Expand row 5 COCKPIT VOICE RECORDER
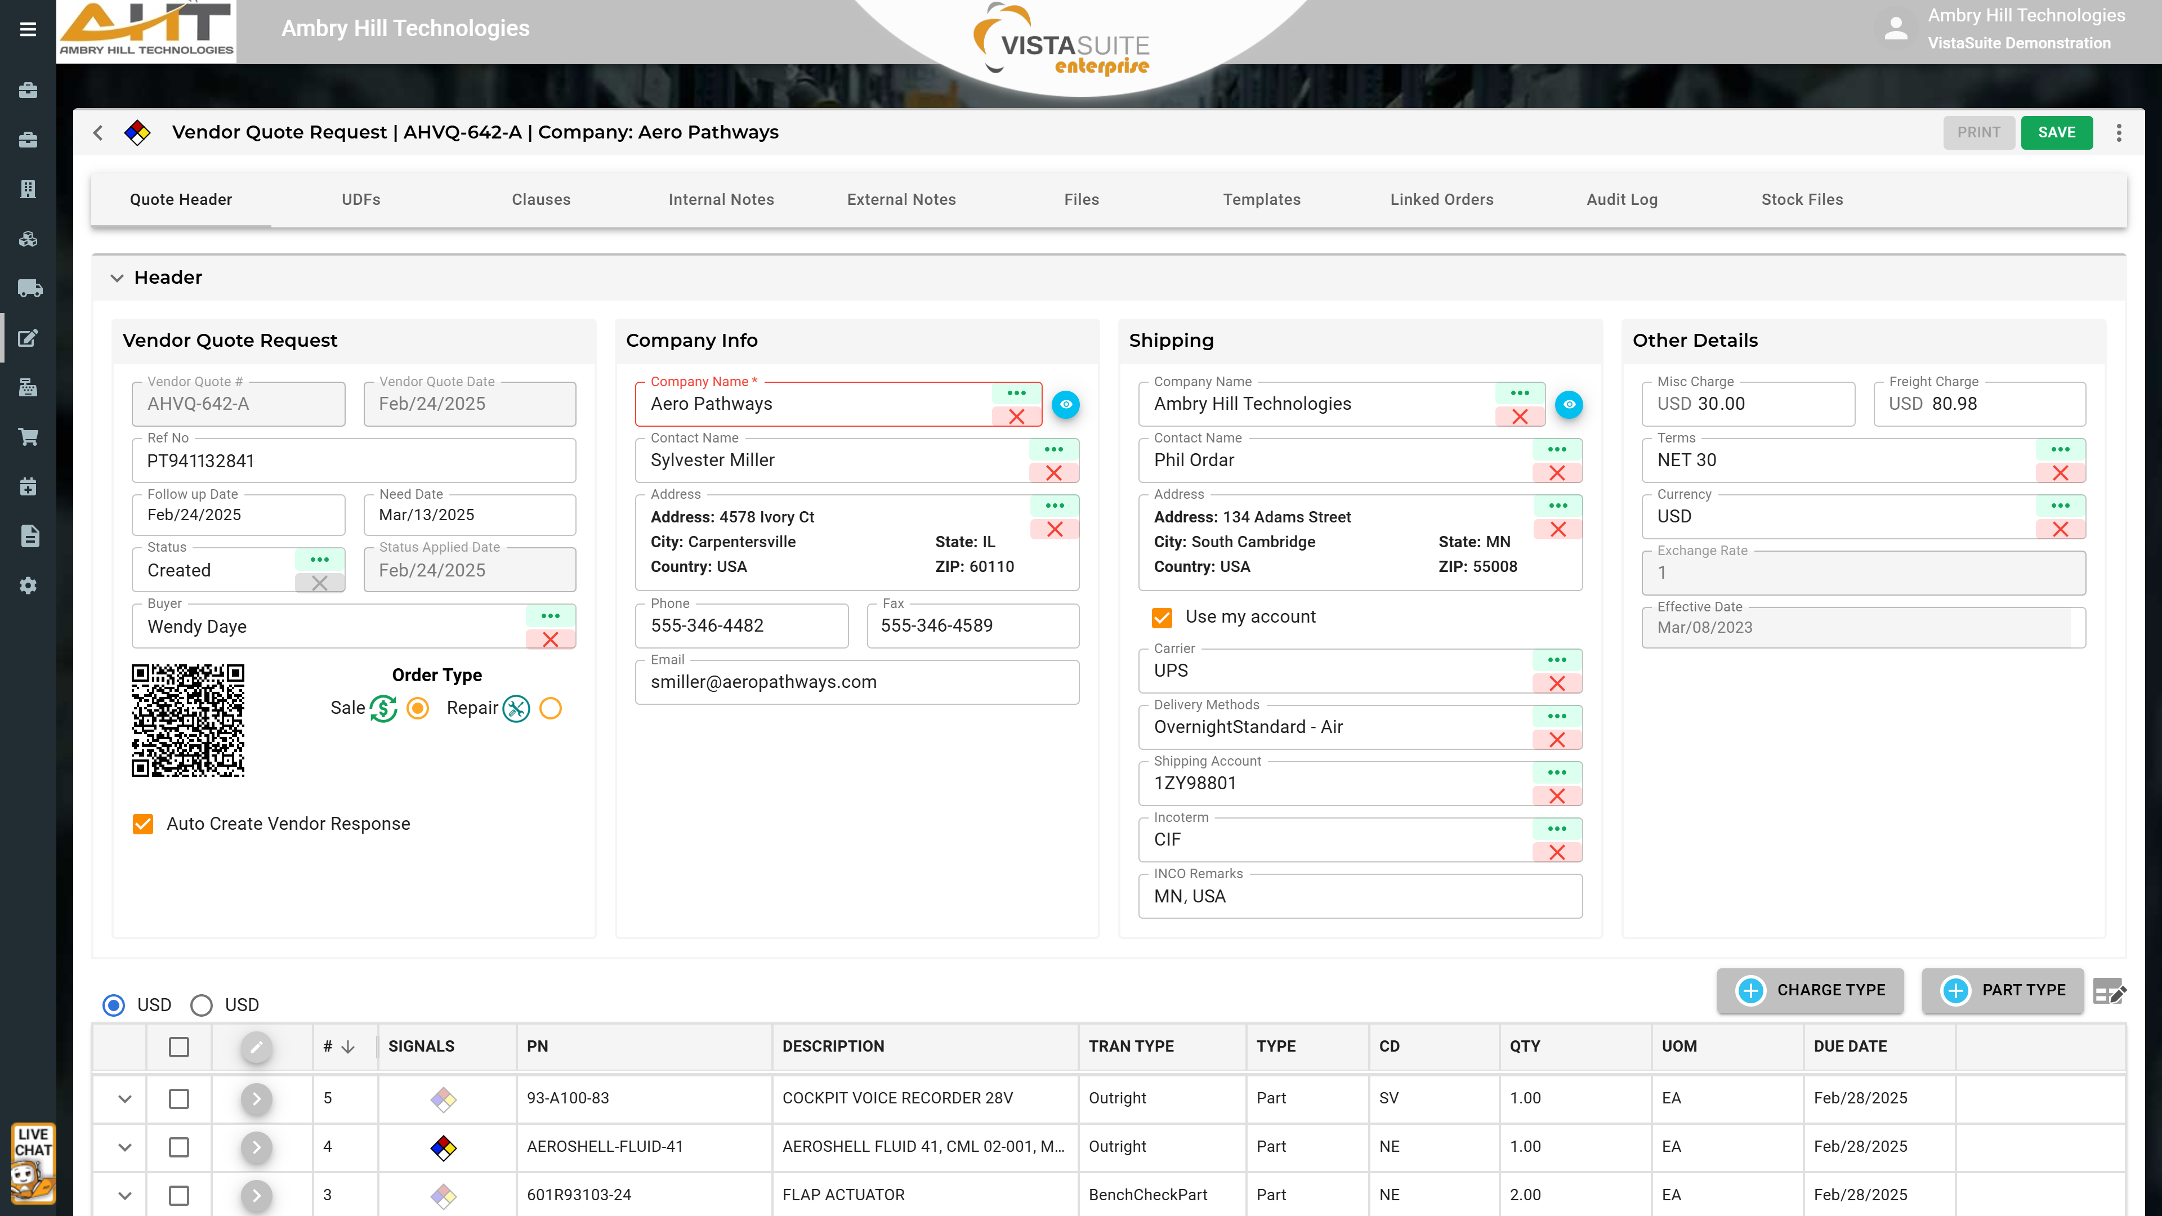Image resolution: width=2162 pixels, height=1216 pixels. click(124, 1098)
